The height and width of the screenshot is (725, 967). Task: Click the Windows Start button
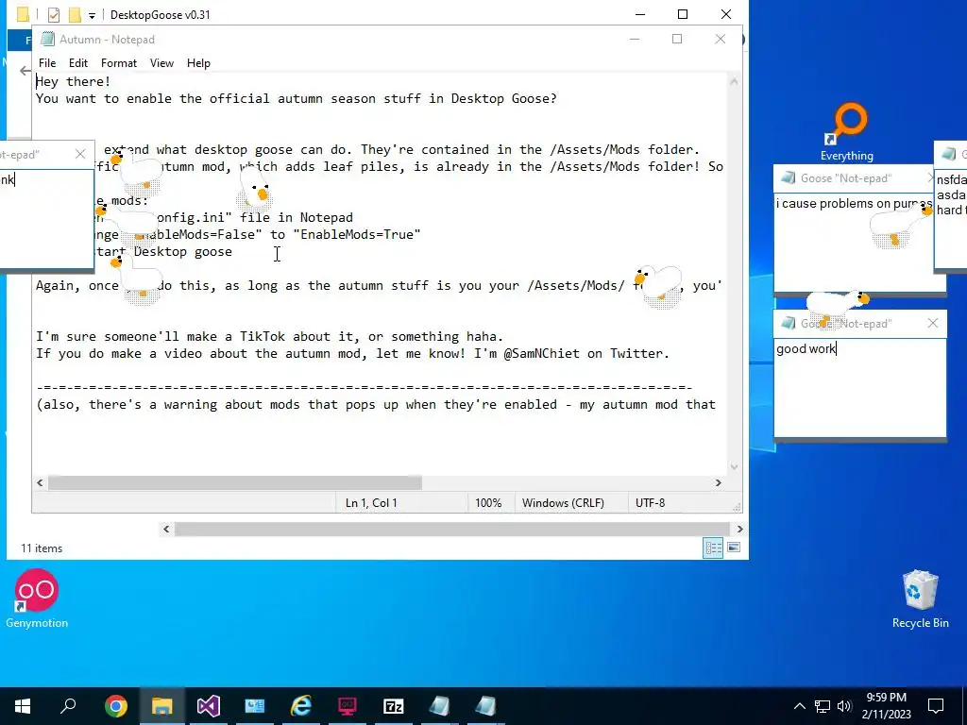tap(23, 706)
